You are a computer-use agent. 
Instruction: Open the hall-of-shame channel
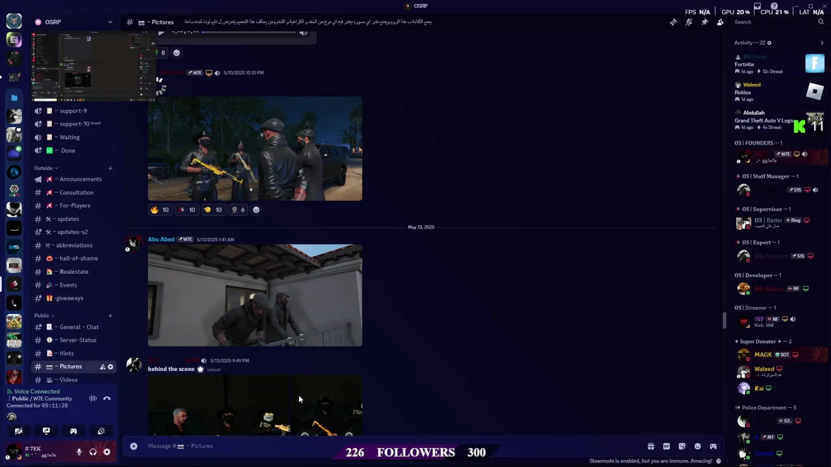(x=74, y=258)
